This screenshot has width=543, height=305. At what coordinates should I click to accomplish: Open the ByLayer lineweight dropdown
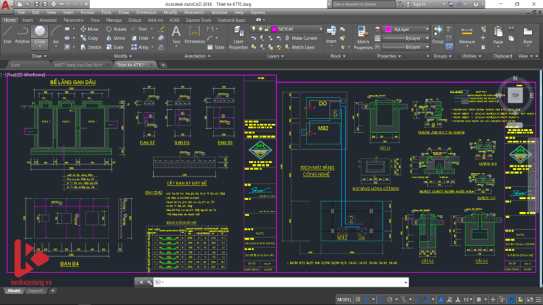407,38
